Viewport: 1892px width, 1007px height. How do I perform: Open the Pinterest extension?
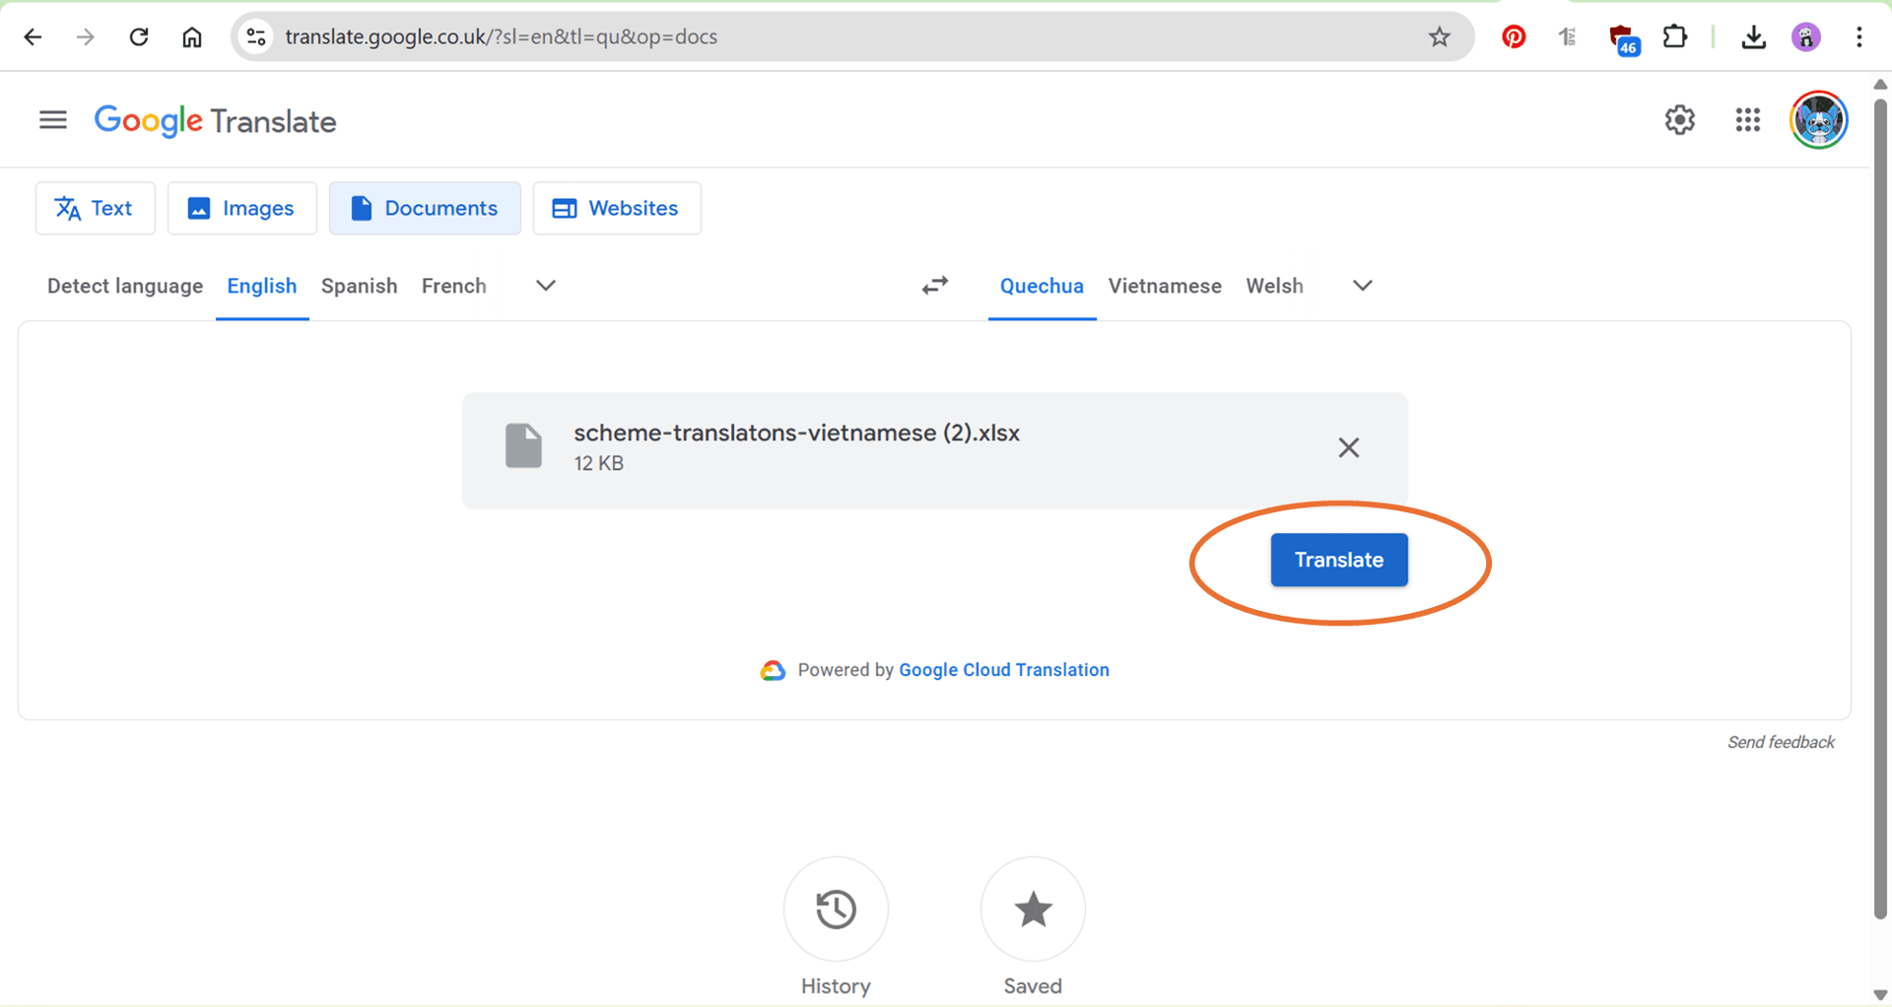(1514, 37)
